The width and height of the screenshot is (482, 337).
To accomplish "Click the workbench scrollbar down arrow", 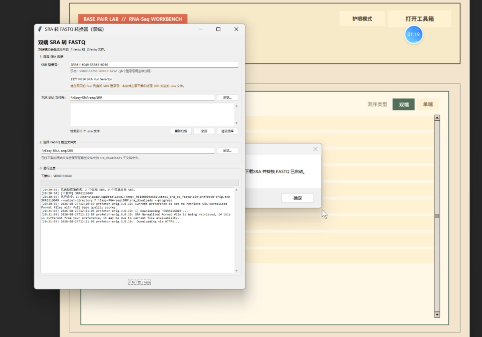I will pyautogui.click(x=437, y=315).
